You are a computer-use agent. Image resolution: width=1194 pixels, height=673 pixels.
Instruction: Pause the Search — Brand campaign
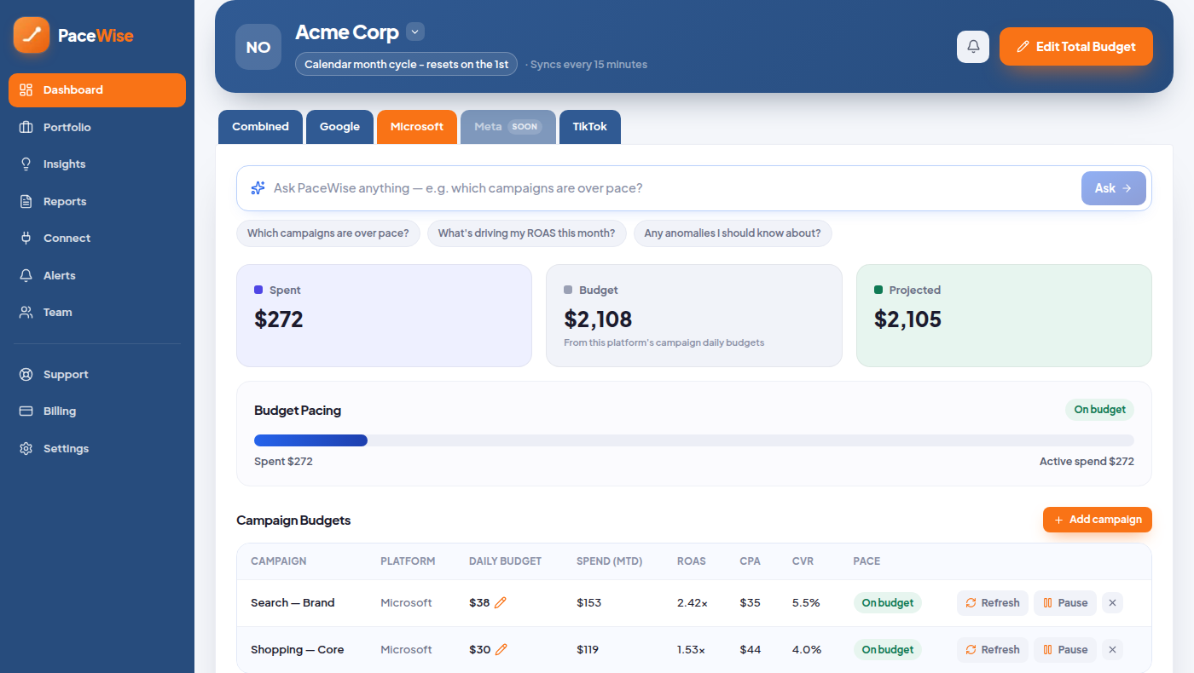1065,603
